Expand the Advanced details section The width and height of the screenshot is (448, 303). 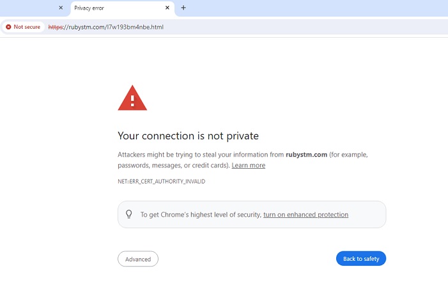tap(137, 259)
